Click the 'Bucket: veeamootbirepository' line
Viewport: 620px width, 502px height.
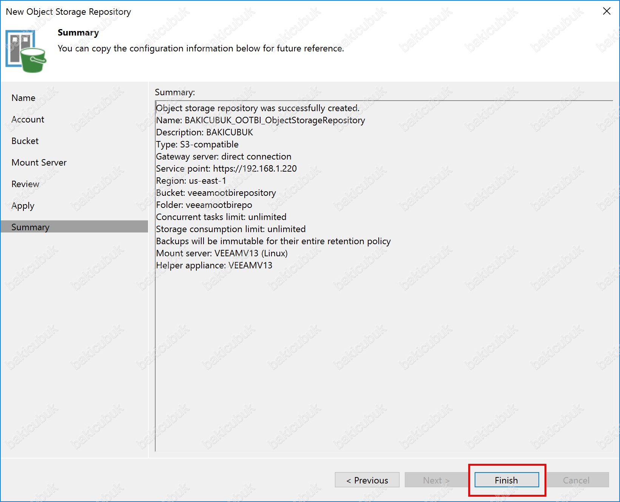pos(216,193)
